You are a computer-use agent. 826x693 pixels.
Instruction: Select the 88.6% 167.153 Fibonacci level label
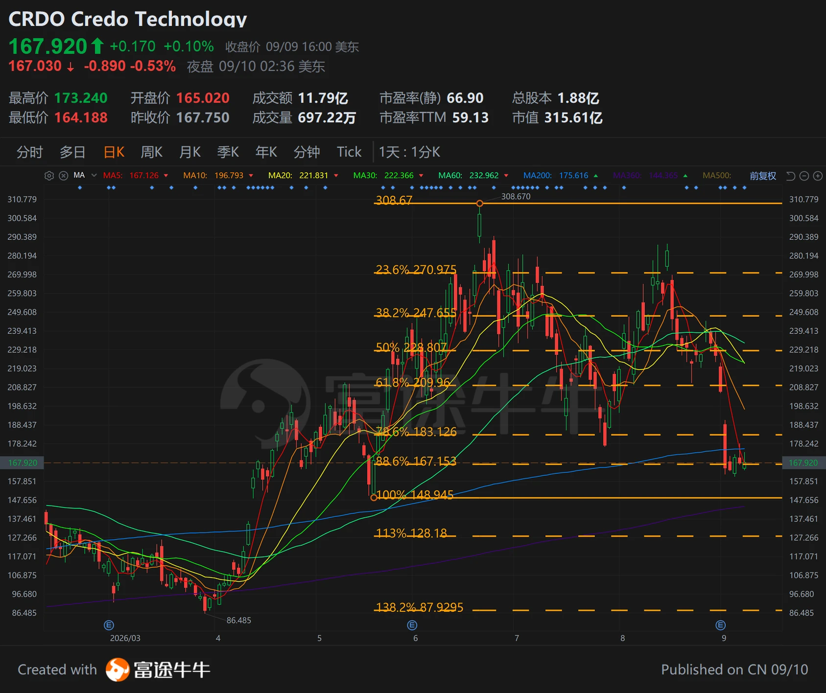[x=416, y=461]
